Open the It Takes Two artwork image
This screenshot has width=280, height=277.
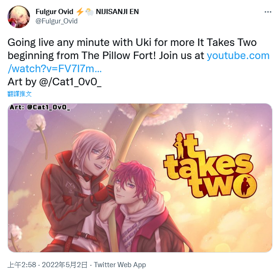coord(140,178)
